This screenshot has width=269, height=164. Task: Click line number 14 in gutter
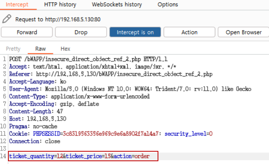(x=3, y=156)
